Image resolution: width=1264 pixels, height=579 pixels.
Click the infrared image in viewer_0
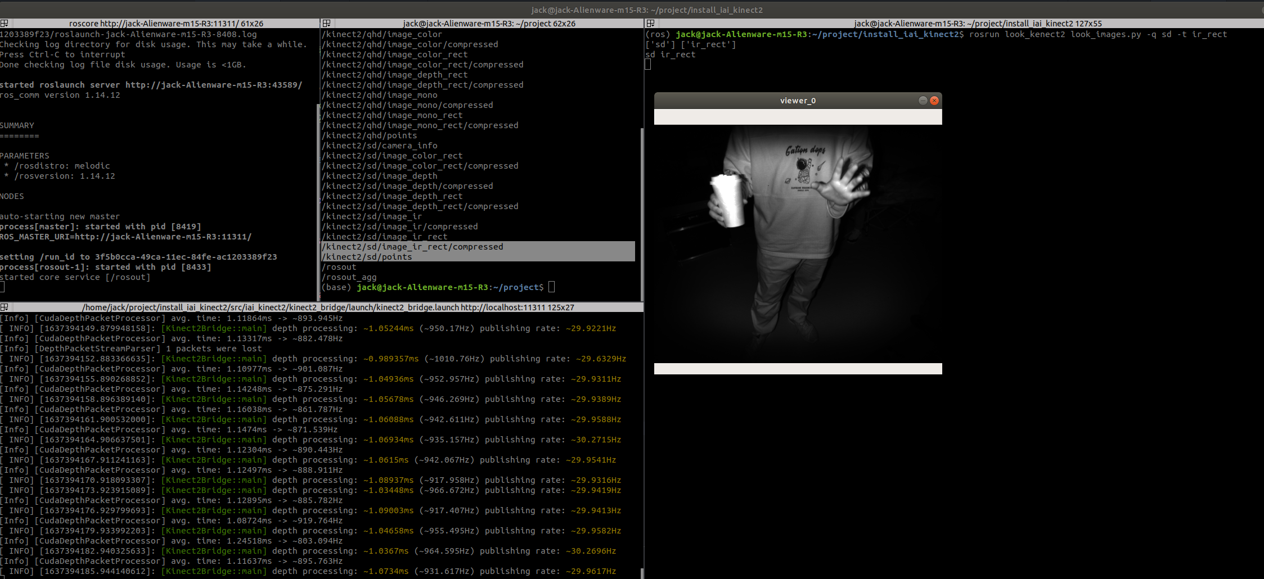coord(798,244)
